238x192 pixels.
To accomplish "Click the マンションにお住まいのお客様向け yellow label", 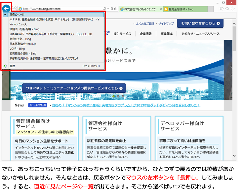I will [45, 132].
